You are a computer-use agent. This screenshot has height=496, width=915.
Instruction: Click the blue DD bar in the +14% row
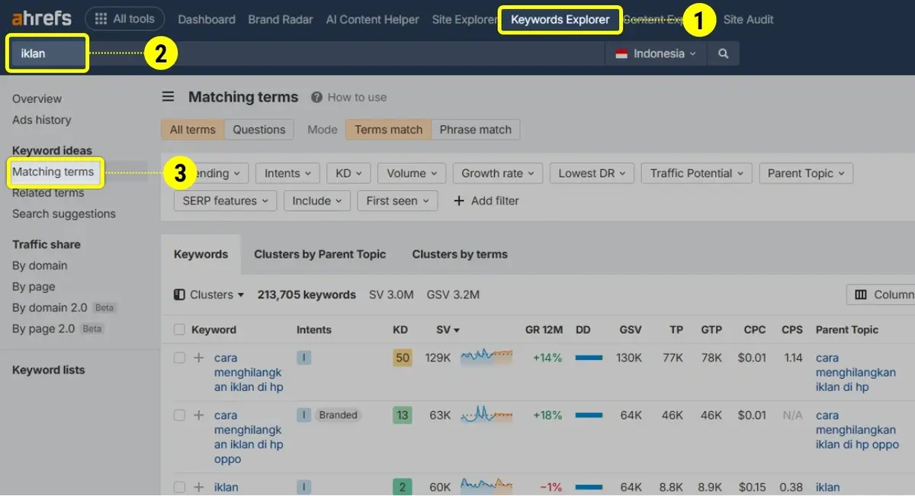(x=589, y=357)
